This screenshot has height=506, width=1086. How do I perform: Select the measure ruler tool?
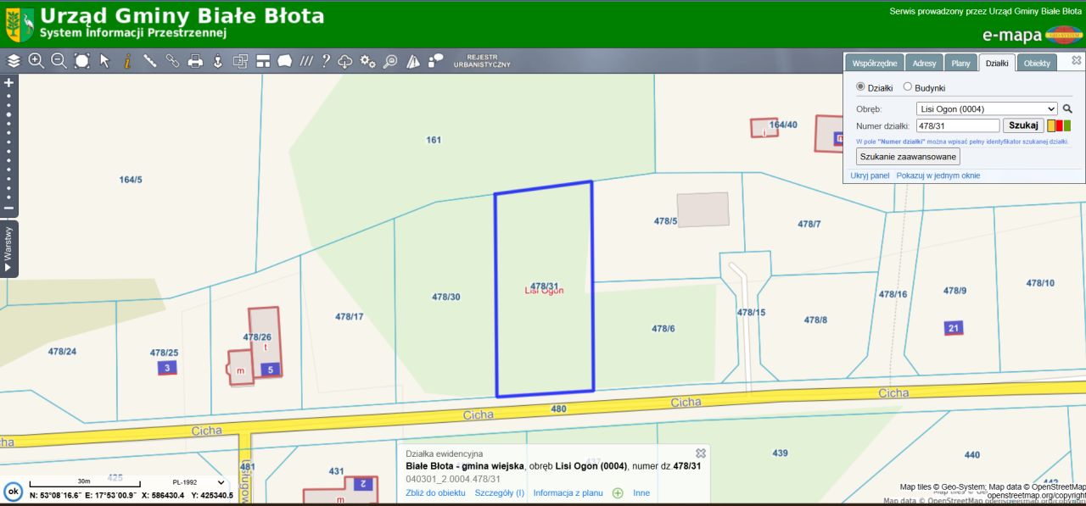pos(150,61)
